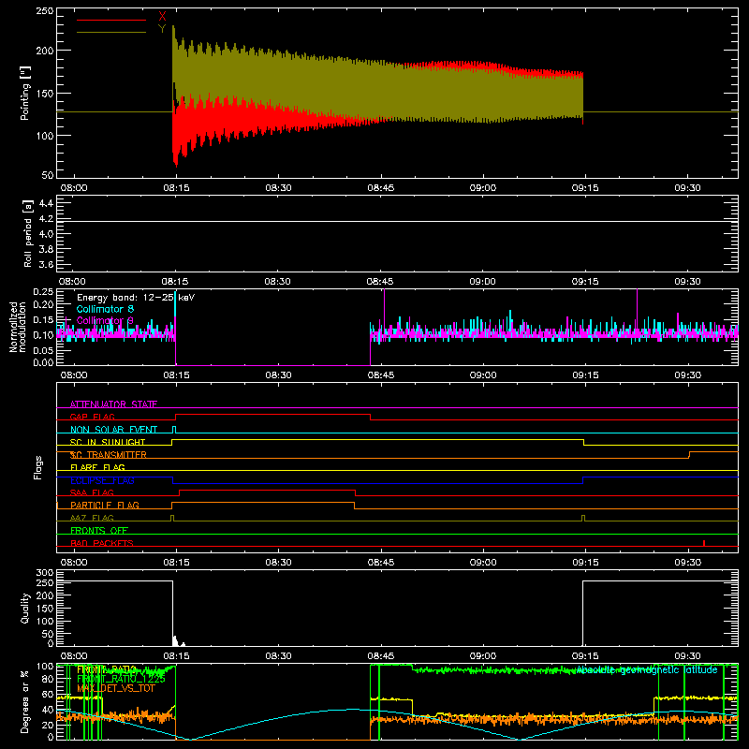Click the Quality axis title

pos(25,608)
